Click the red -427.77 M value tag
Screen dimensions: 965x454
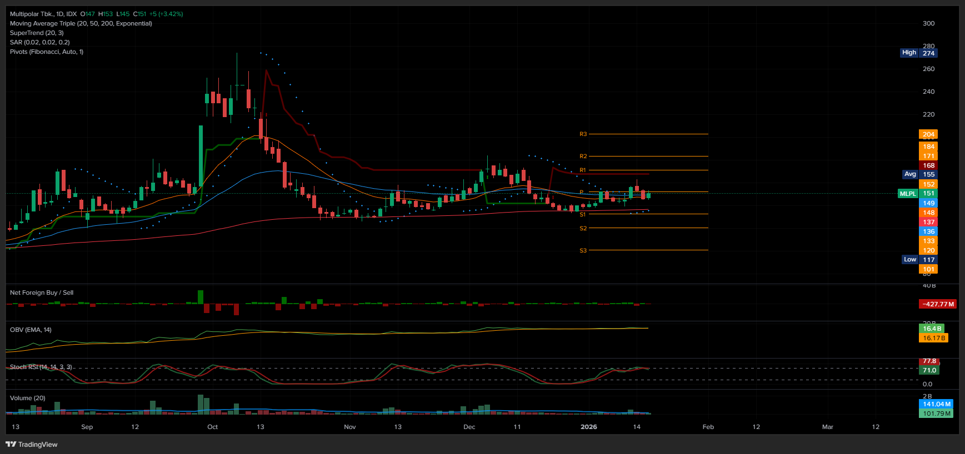[938, 304]
